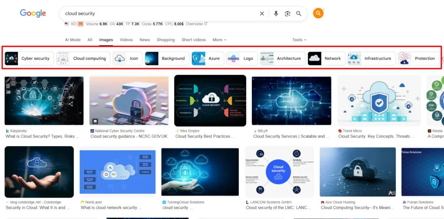This screenshot has width=444, height=219.
Task: Switch to AI Mode tab
Action: point(73,40)
